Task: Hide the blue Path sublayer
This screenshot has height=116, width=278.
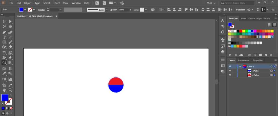Action: (x=230, y=71)
